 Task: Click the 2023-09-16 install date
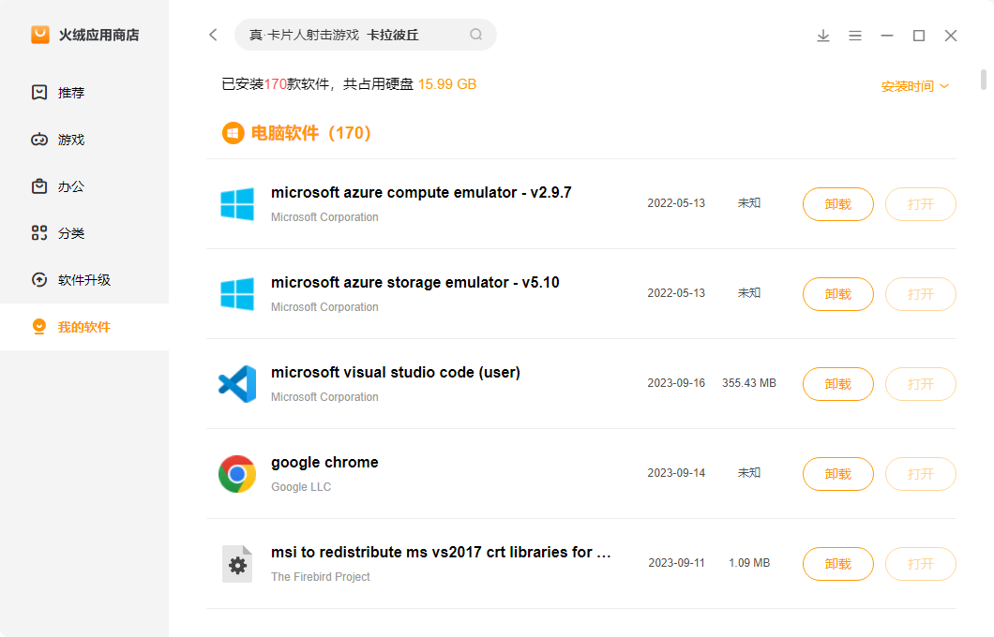click(676, 383)
